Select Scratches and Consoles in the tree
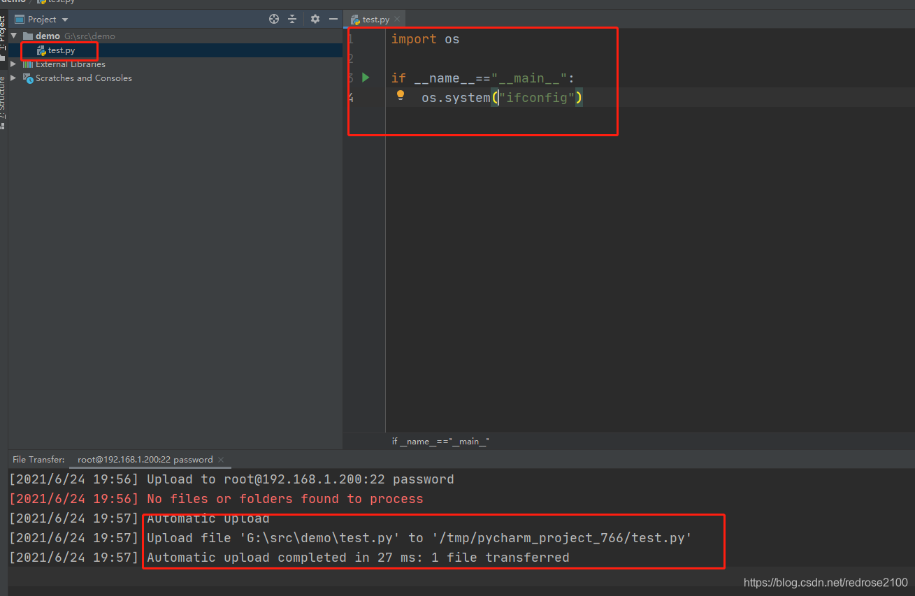 coord(84,78)
